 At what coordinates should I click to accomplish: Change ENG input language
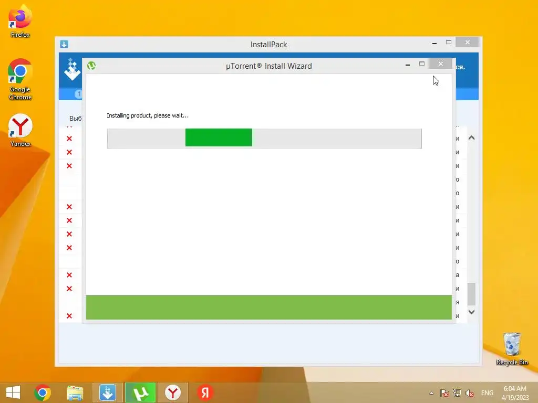pyautogui.click(x=487, y=393)
